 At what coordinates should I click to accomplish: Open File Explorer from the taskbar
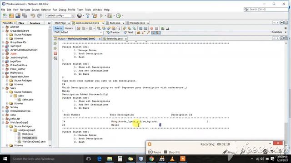tap(110, 159)
